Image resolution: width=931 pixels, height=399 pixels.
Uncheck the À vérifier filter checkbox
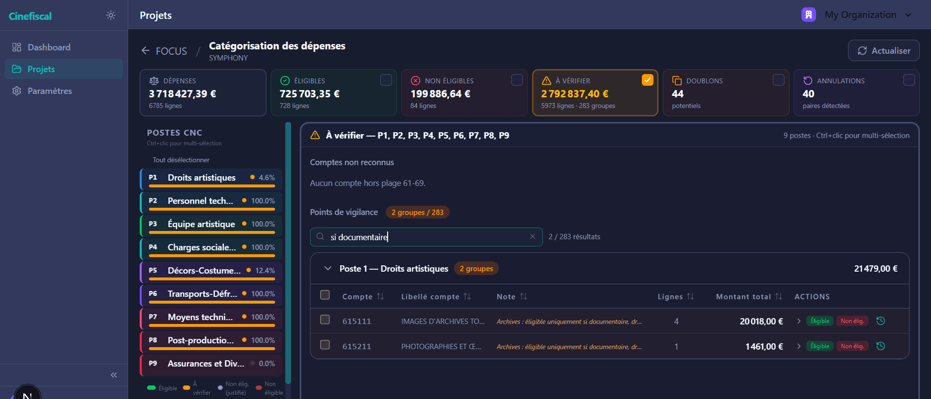(647, 80)
